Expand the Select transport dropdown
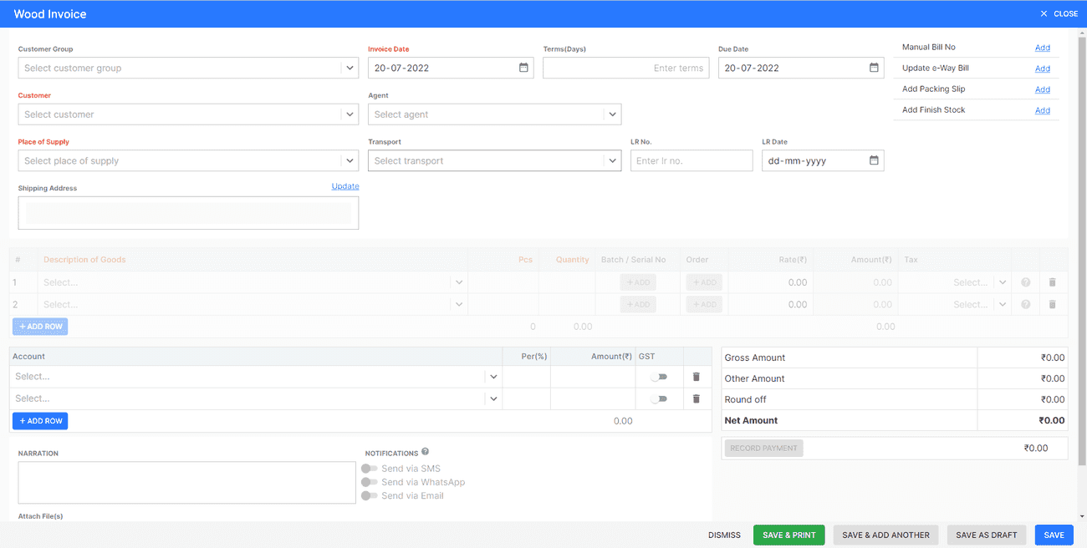This screenshot has height=548, width=1087. [x=612, y=160]
